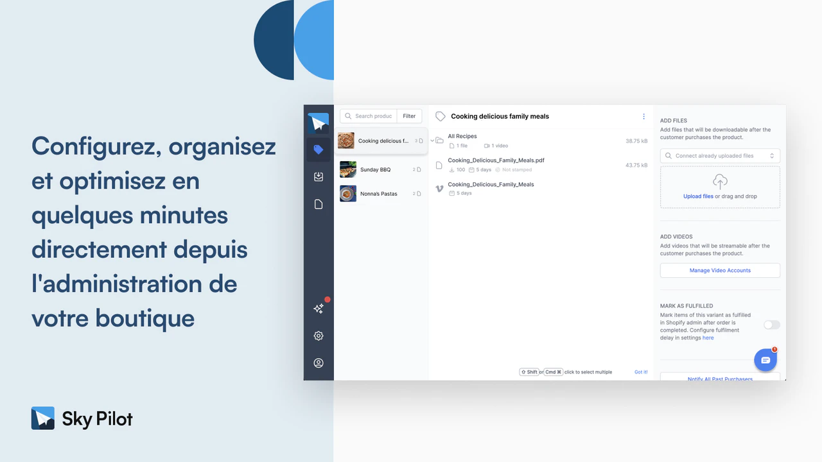Click the Vimeo icon for Cooking_Delicious_Family_Meals video

tap(439, 189)
